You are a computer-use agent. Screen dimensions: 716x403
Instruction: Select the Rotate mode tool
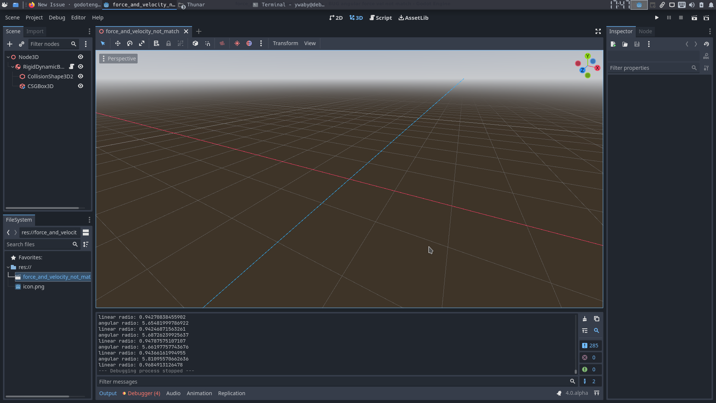pyautogui.click(x=130, y=43)
